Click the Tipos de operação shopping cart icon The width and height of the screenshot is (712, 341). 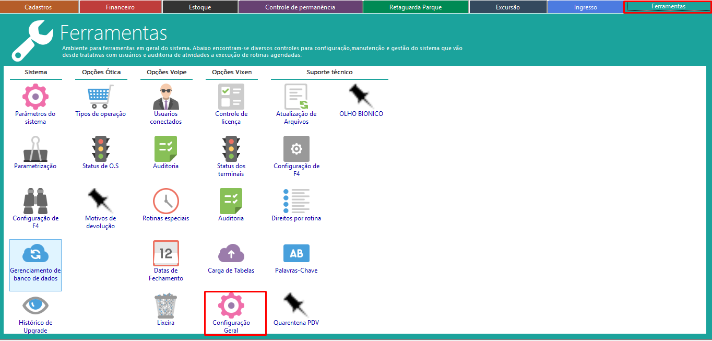click(100, 97)
